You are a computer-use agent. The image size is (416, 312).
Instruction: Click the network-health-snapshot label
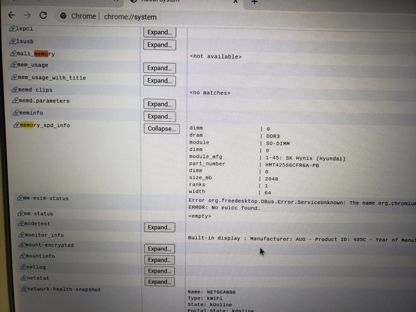tap(64, 289)
